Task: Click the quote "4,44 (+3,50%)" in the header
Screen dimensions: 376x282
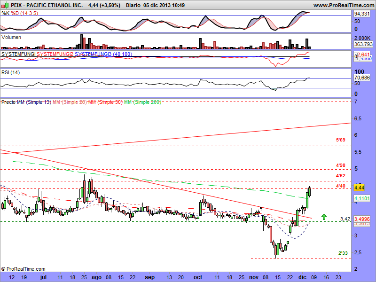Action: tap(104, 5)
